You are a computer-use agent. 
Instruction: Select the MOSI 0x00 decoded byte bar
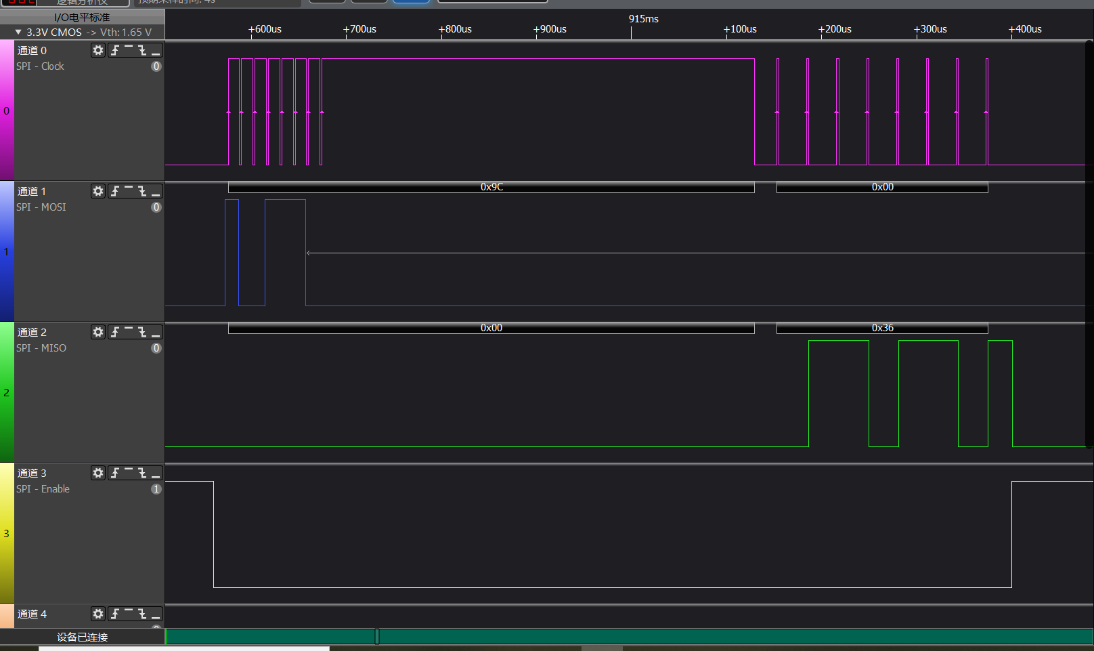click(882, 187)
